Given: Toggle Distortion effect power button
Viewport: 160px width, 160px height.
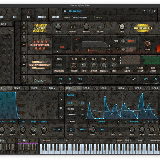Looking at the screenshot, I should tap(24, 37).
